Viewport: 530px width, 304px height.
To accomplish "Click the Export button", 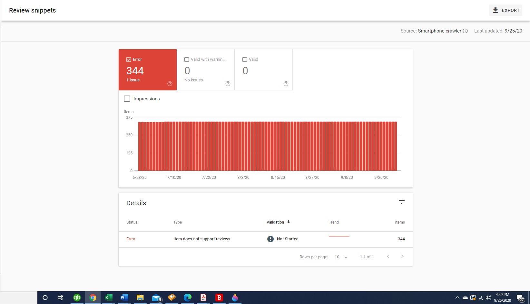I will (505, 10).
